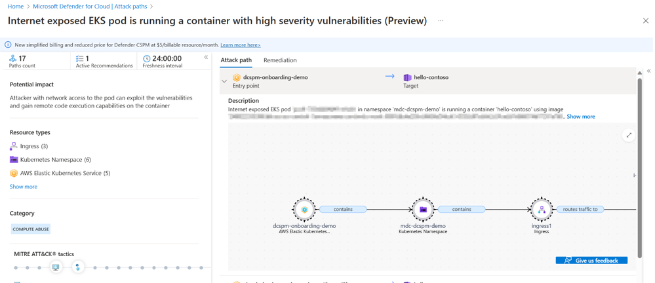Click the Paths count icon
The width and height of the screenshot is (655, 283).
[x=12, y=58]
